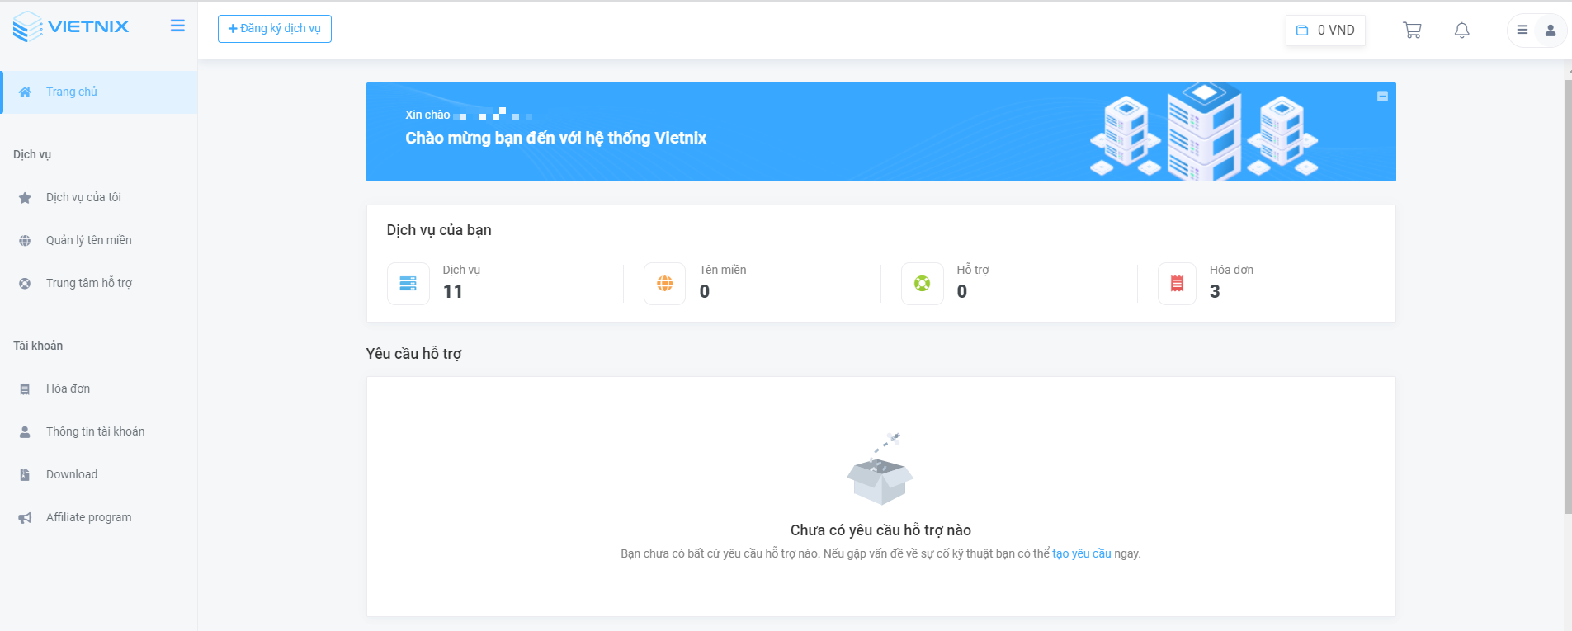Click the Vietnix logo
The image size is (1572, 631).
(x=71, y=26)
